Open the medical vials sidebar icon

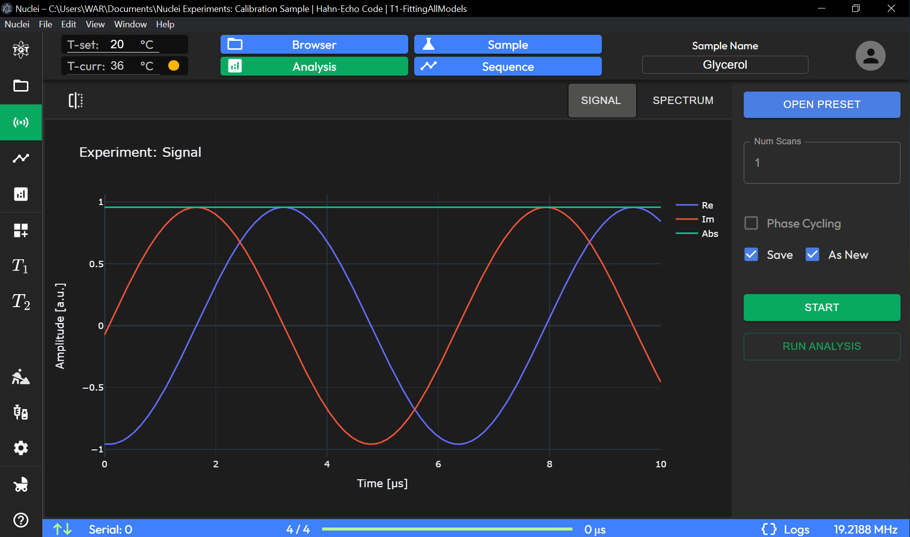pos(21,412)
